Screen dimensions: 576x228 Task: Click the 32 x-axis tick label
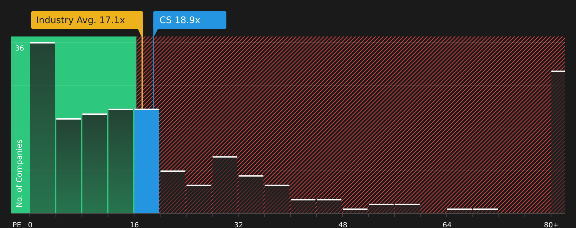(x=238, y=225)
